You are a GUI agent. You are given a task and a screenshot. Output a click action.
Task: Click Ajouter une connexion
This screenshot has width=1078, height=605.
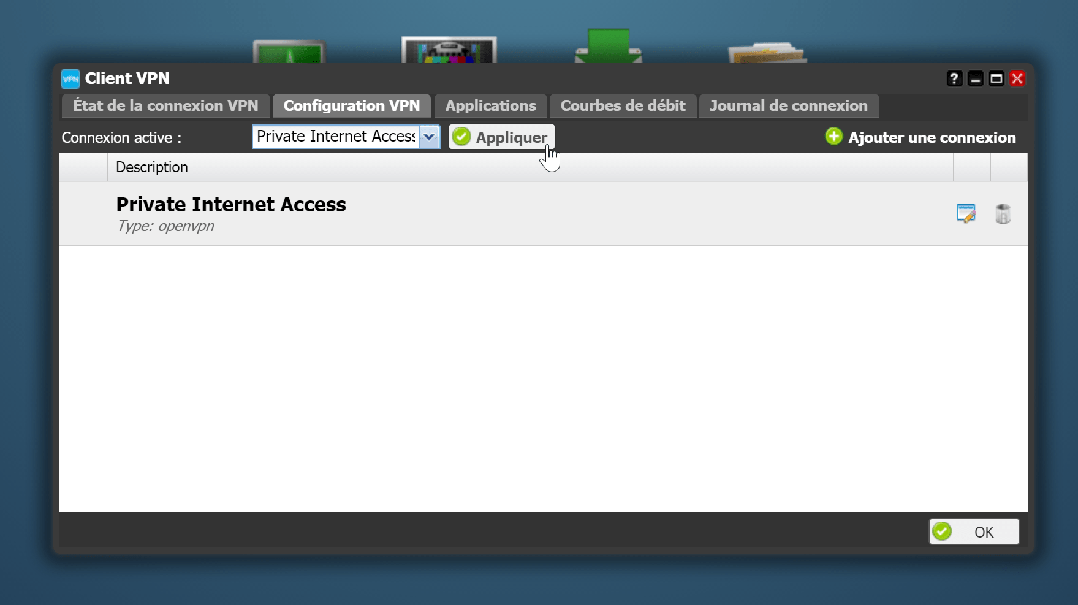click(x=920, y=137)
